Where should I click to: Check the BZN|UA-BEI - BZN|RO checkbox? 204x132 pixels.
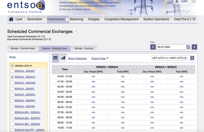pyautogui.click(x=12, y=118)
